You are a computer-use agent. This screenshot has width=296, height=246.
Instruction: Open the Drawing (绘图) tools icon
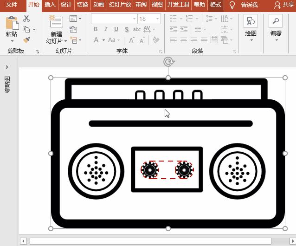click(251, 22)
